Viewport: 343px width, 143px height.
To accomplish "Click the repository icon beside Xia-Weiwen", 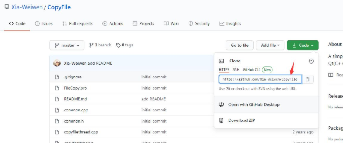I will coord(7,7).
